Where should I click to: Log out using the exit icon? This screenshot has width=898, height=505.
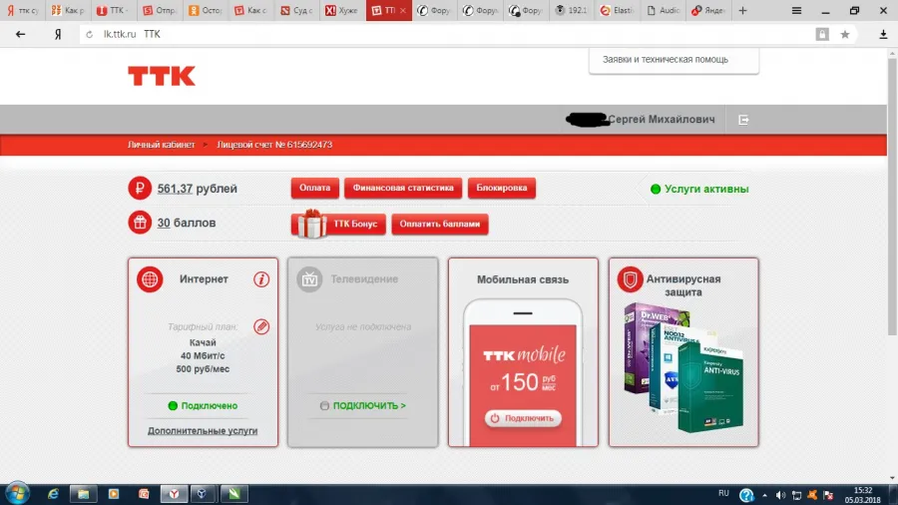pos(743,120)
